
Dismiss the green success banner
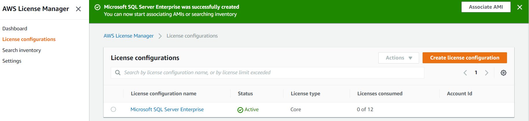pyautogui.click(x=520, y=7)
